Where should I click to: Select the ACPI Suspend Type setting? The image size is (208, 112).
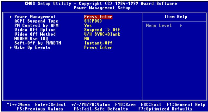click(36, 21)
